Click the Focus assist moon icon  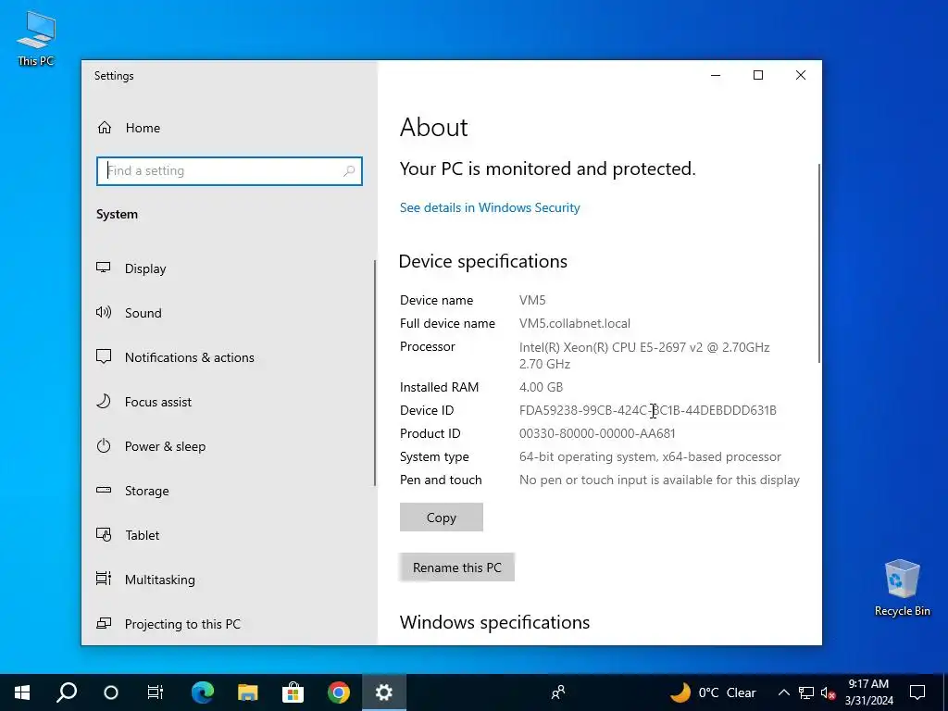point(104,402)
